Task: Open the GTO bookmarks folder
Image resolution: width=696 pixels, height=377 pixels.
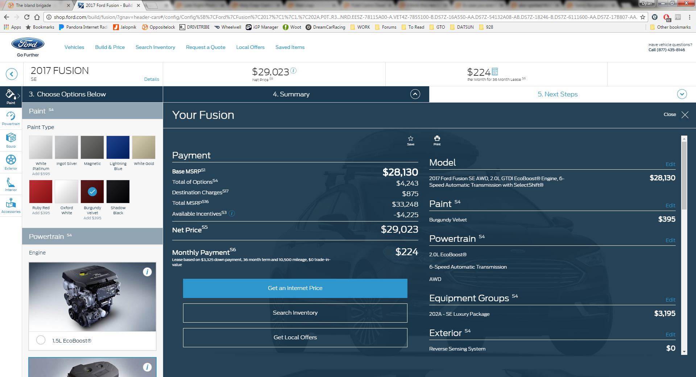Action: pos(437,27)
